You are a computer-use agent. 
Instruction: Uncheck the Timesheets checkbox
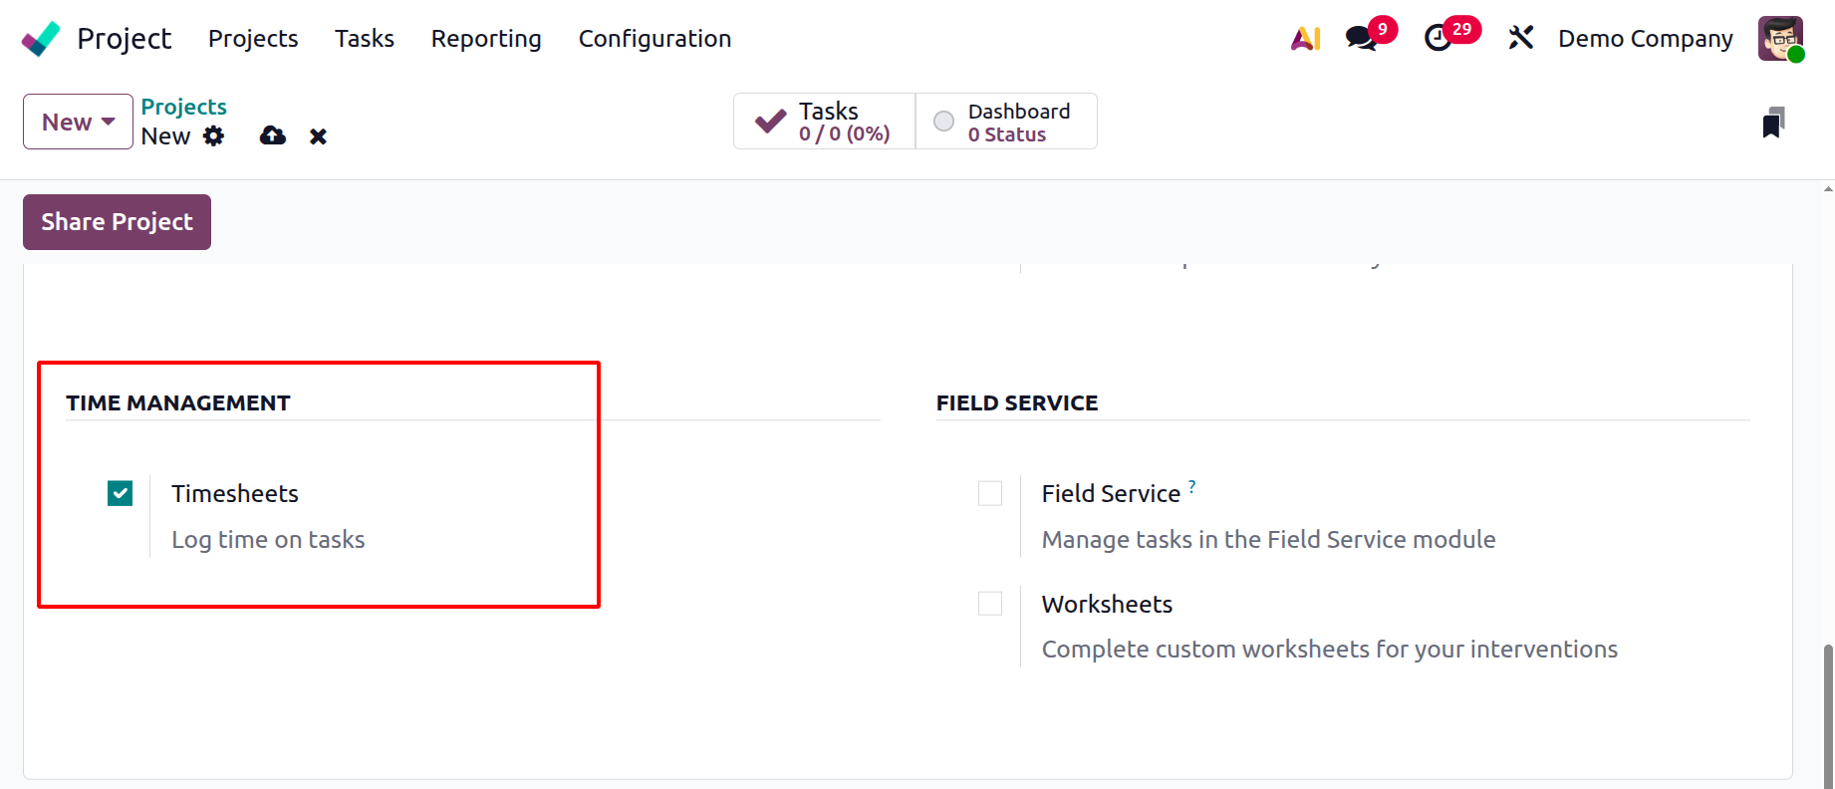pyautogui.click(x=121, y=493)
